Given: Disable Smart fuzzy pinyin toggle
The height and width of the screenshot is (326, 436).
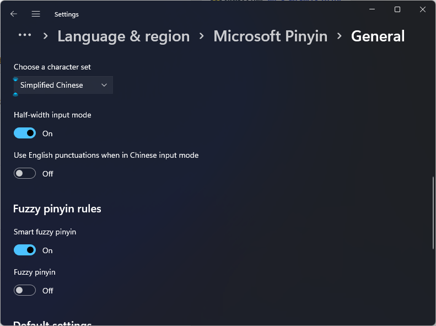Looking at the screenshot, I should [25, 250].
